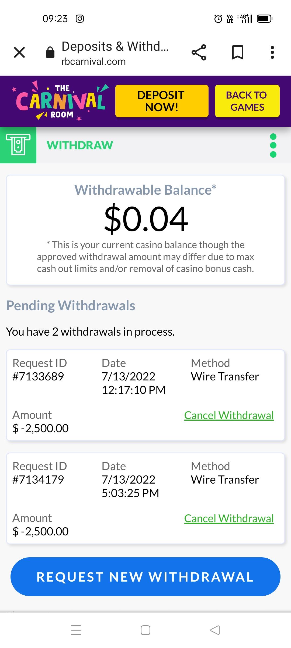Image resolution: width=291 pixels, height=648 pixels.
Task: Expand the green three-dot Withdraw menu
Action: (273, 145)
